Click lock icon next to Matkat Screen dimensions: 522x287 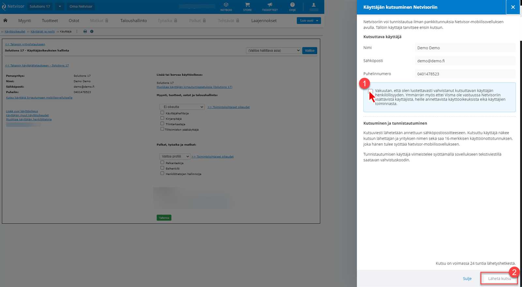(x=107, y=21)
